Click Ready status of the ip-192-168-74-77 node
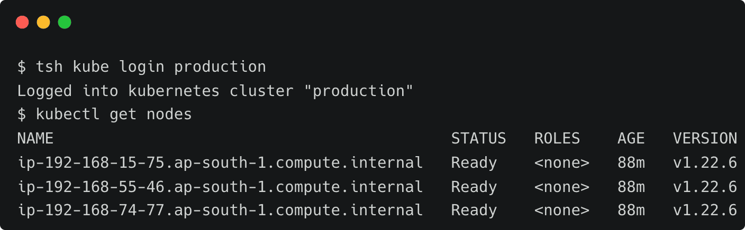Viewport: 745px width, 230px height. 474,210
